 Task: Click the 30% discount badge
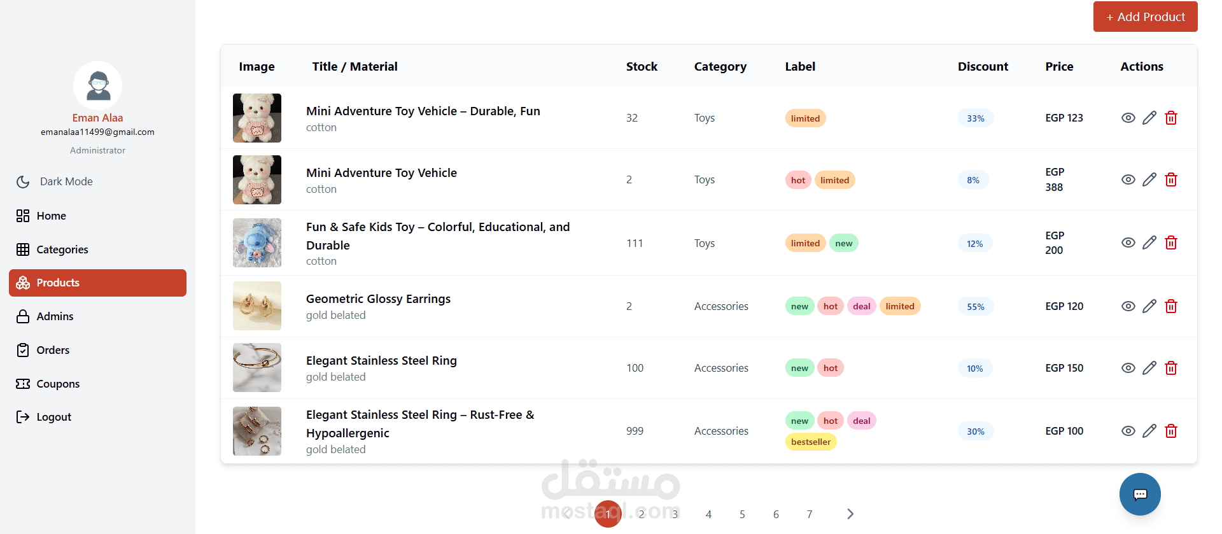(x=976, y=431)
